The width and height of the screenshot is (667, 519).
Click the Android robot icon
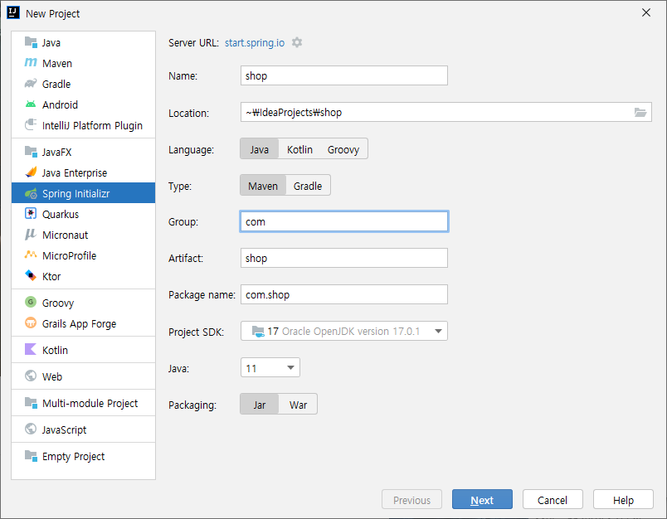click(31, 104)
